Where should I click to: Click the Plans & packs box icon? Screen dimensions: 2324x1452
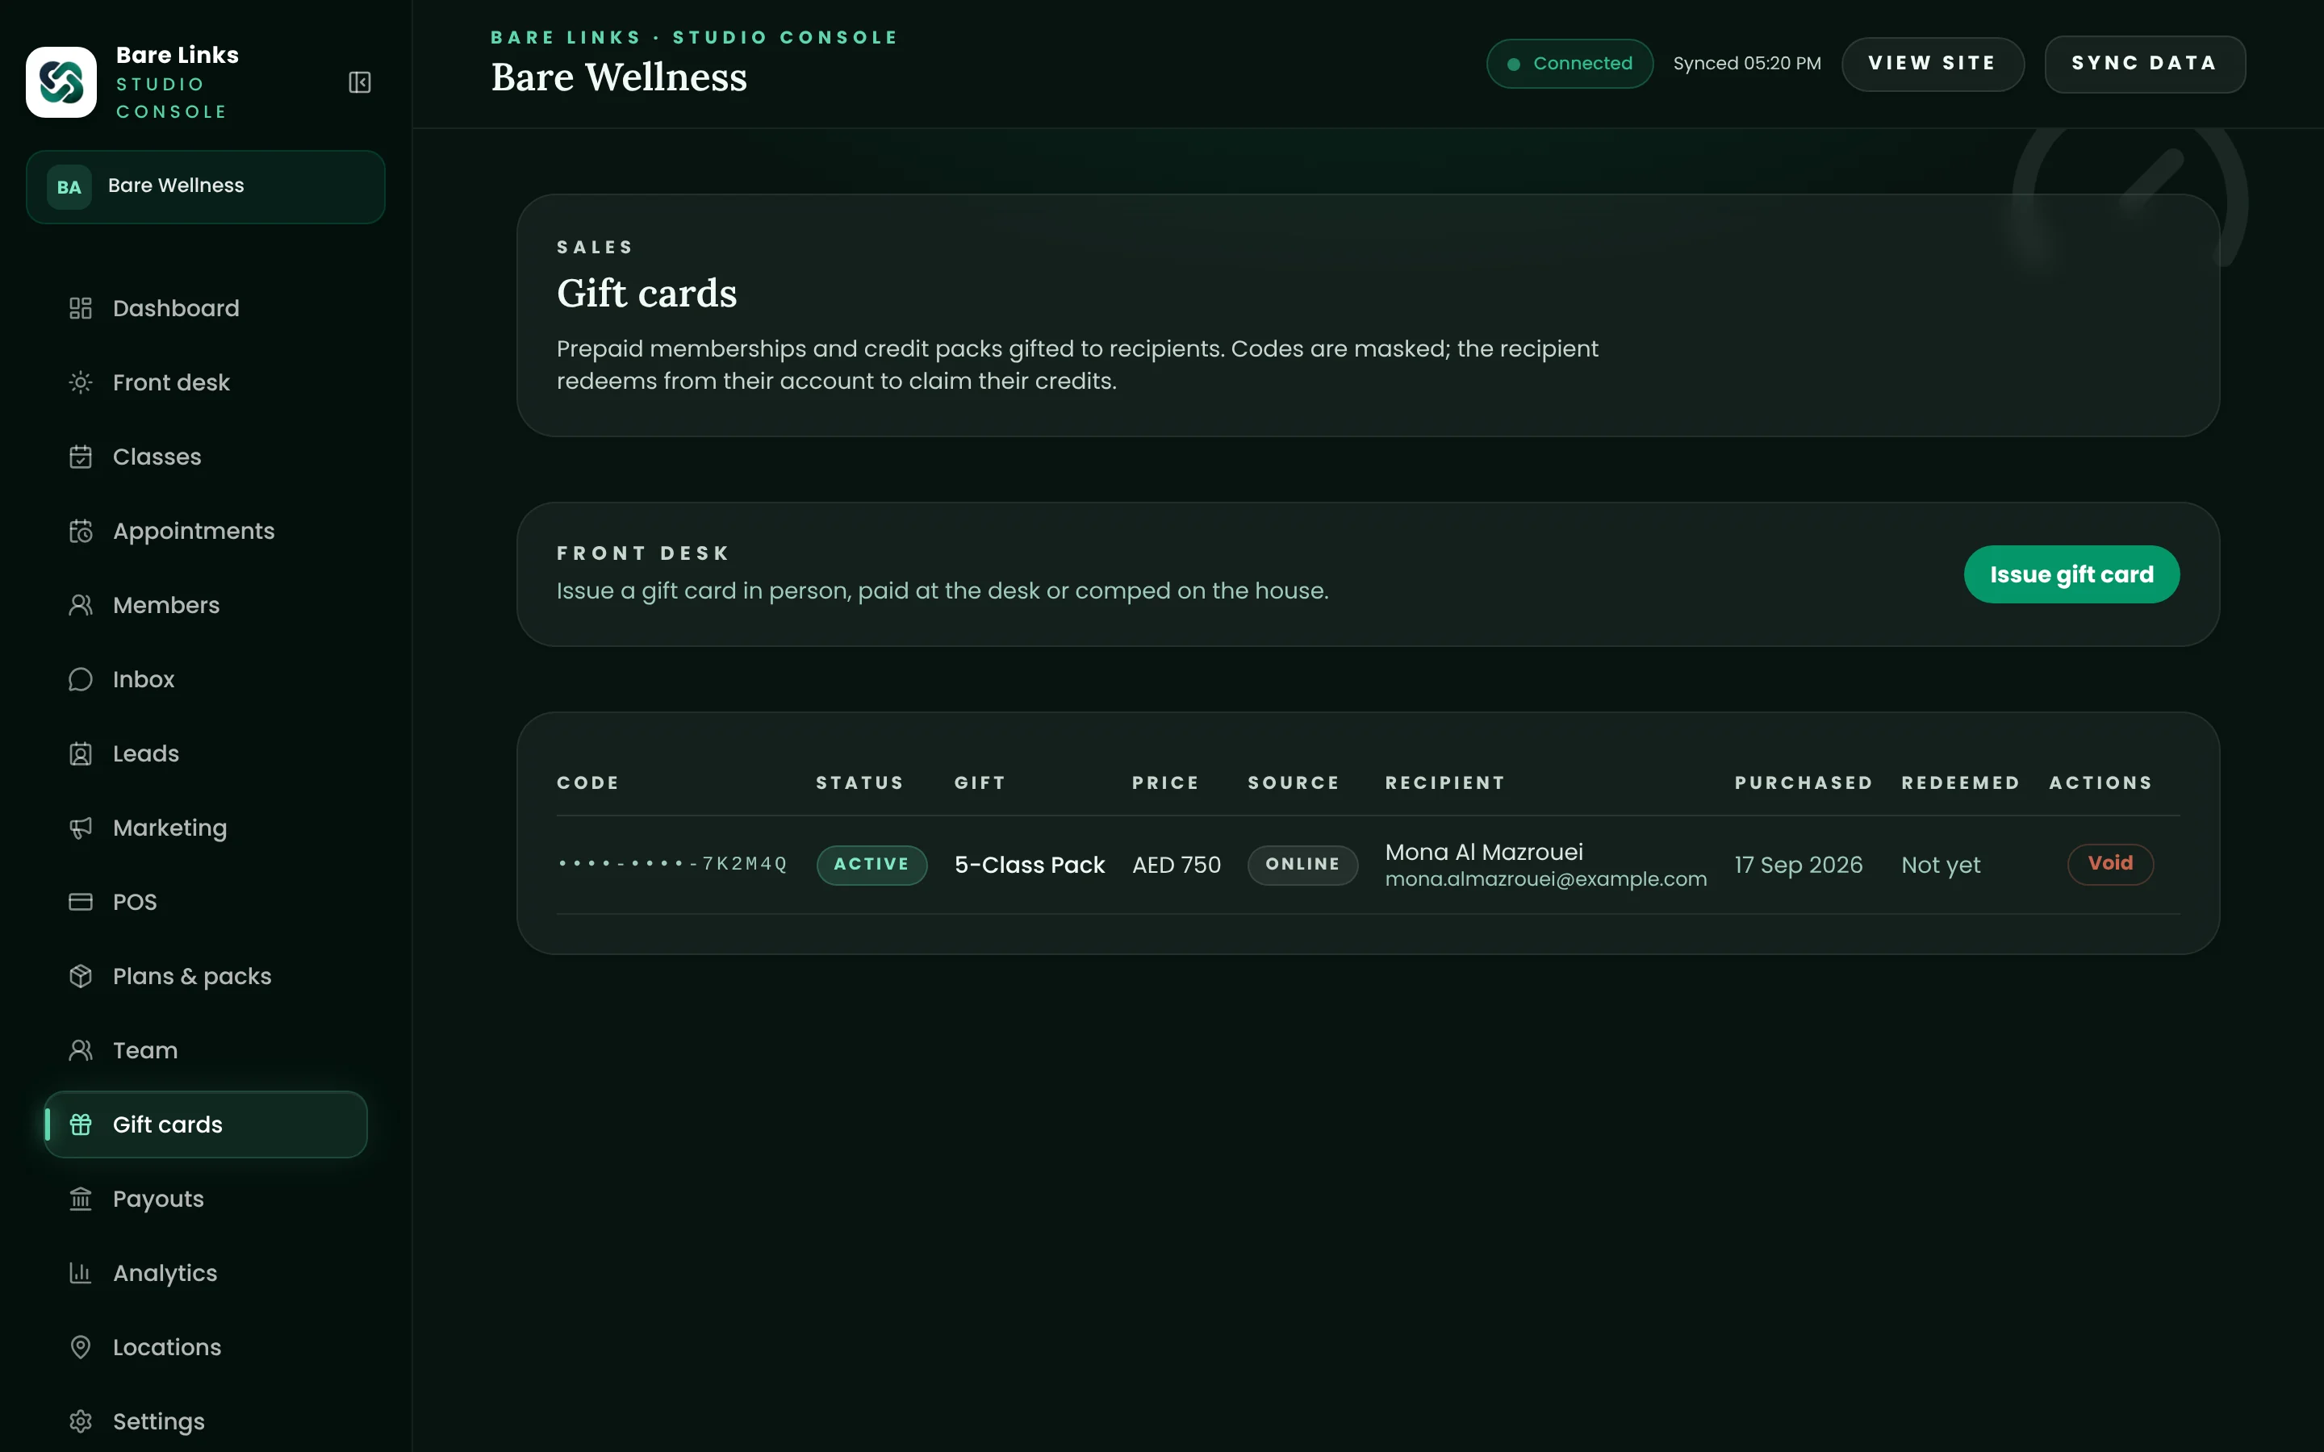(x=81, y=976)
